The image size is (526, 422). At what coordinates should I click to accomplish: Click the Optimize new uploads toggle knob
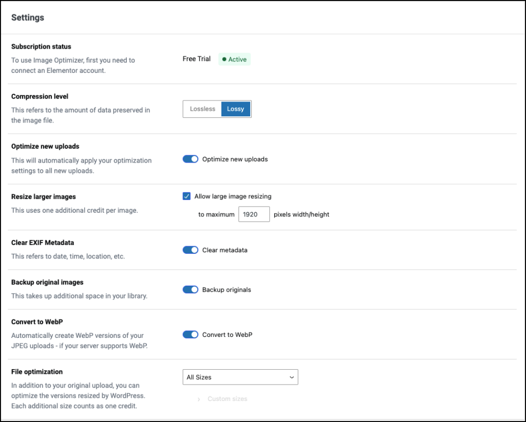(194, 159)
